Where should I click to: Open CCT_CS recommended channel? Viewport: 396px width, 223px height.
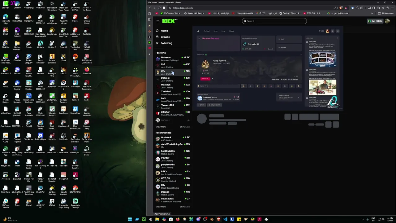pyautogui.click(x=173, y=180)
